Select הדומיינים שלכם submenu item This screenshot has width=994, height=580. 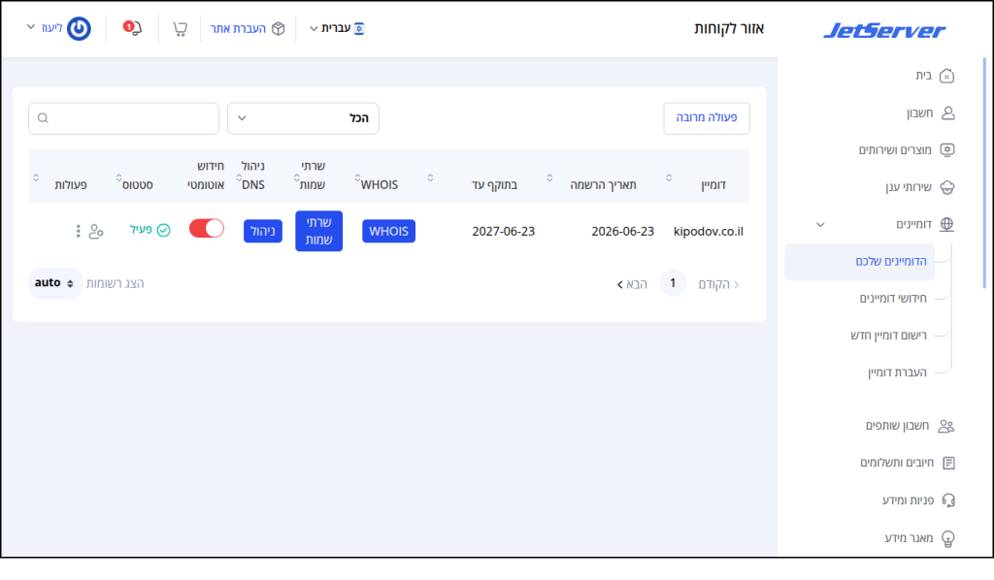click(x=860, y=262)
